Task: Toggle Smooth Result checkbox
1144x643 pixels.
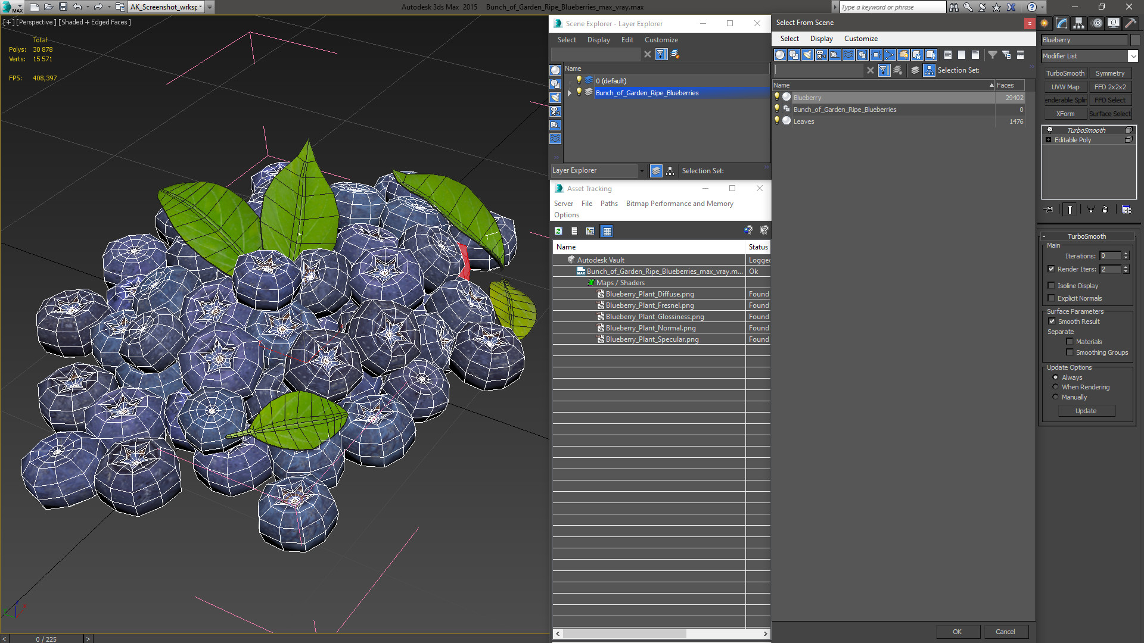Action: 1052,321
